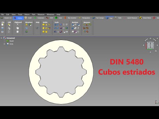Click the Extrude tool in Tools group
Screen dimensions: 159x119
click(x=55, y=25)
